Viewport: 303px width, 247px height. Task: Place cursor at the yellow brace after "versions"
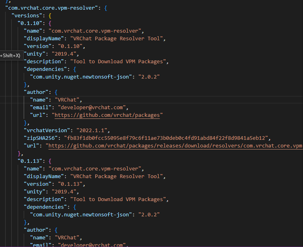(50, 16)
